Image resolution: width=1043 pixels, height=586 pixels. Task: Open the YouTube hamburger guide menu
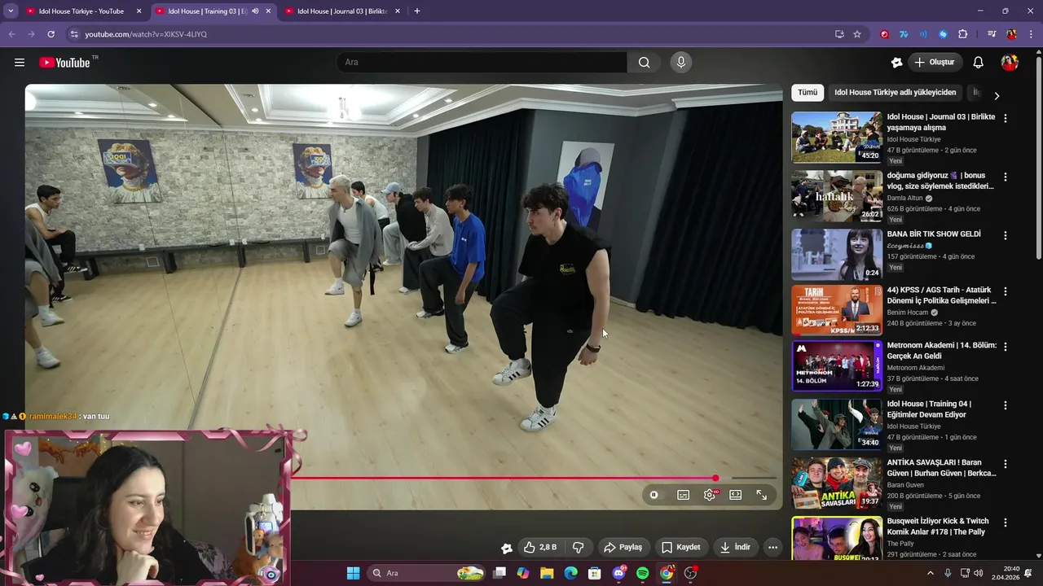point(20,63)
